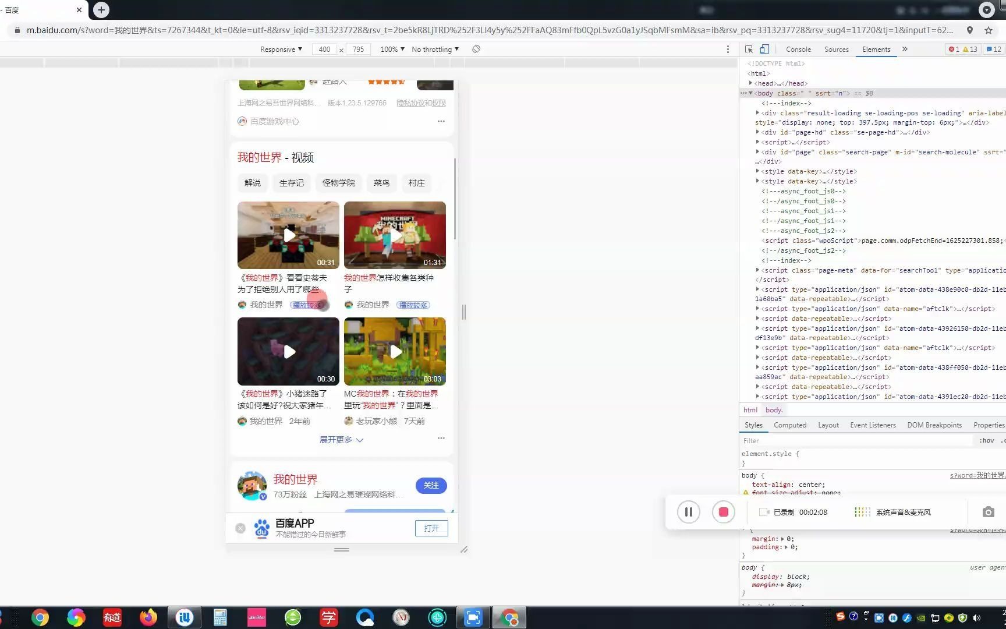Dismiss the 百度APP banner with X icon

pos(240,528)
